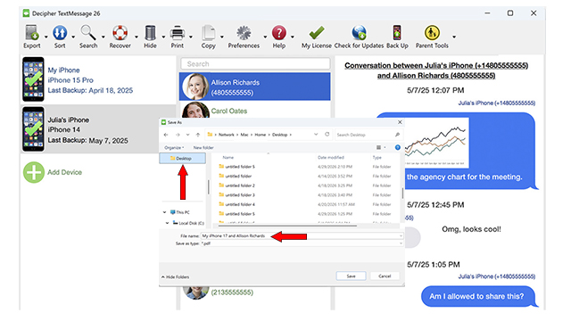The height and width of the screenshot is (321, 571).
Task: Click the Sort toolbar icon
Action: click(x=60, y=33)
